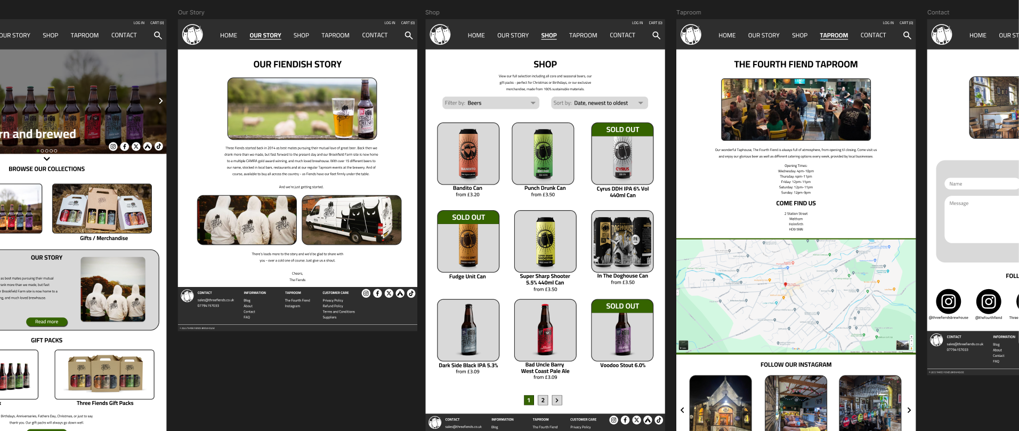
Task: Open Instagram icon in the Our Story footer
Action: pyautogui.click(x=366, y=293)
